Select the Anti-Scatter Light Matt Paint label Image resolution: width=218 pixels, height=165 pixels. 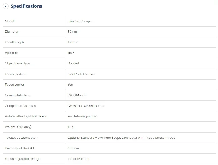26,116
